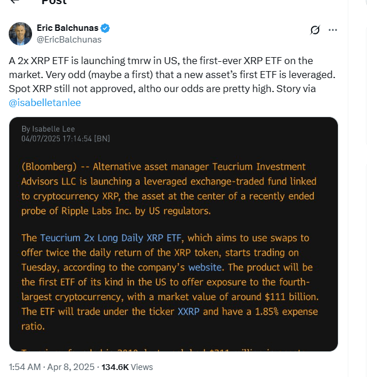367x377 pixels.
Task: Open the three-dot more options menu
Action: 333,30
